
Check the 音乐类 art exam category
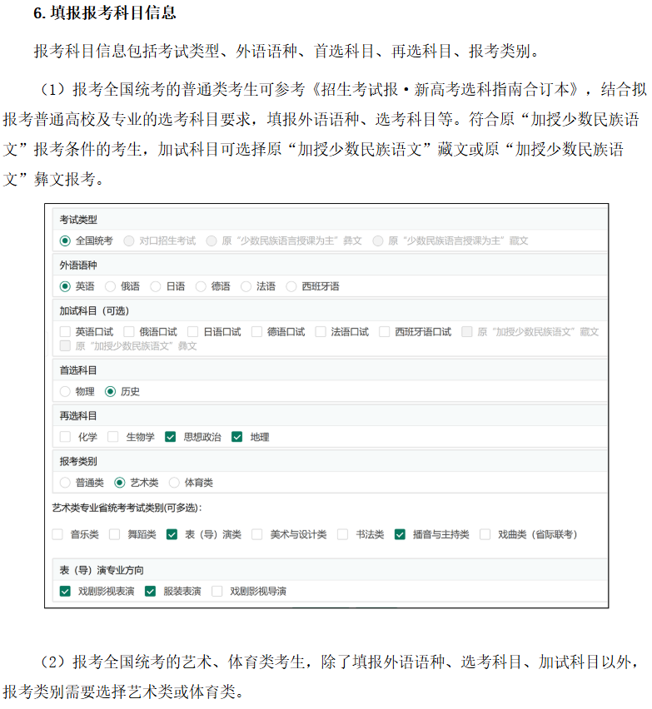coord(57,534)
